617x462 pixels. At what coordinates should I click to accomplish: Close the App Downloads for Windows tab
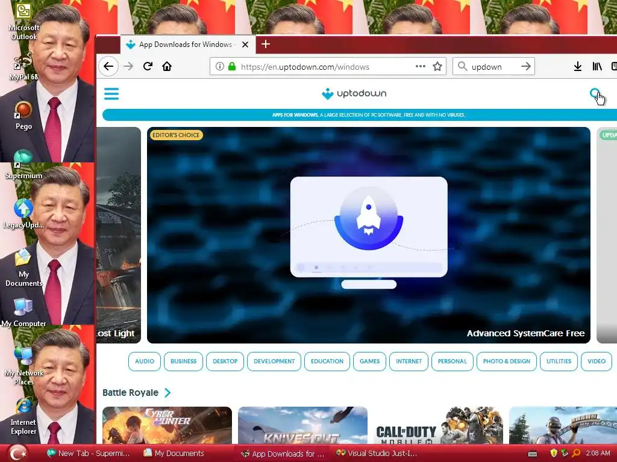pos(245,45)
